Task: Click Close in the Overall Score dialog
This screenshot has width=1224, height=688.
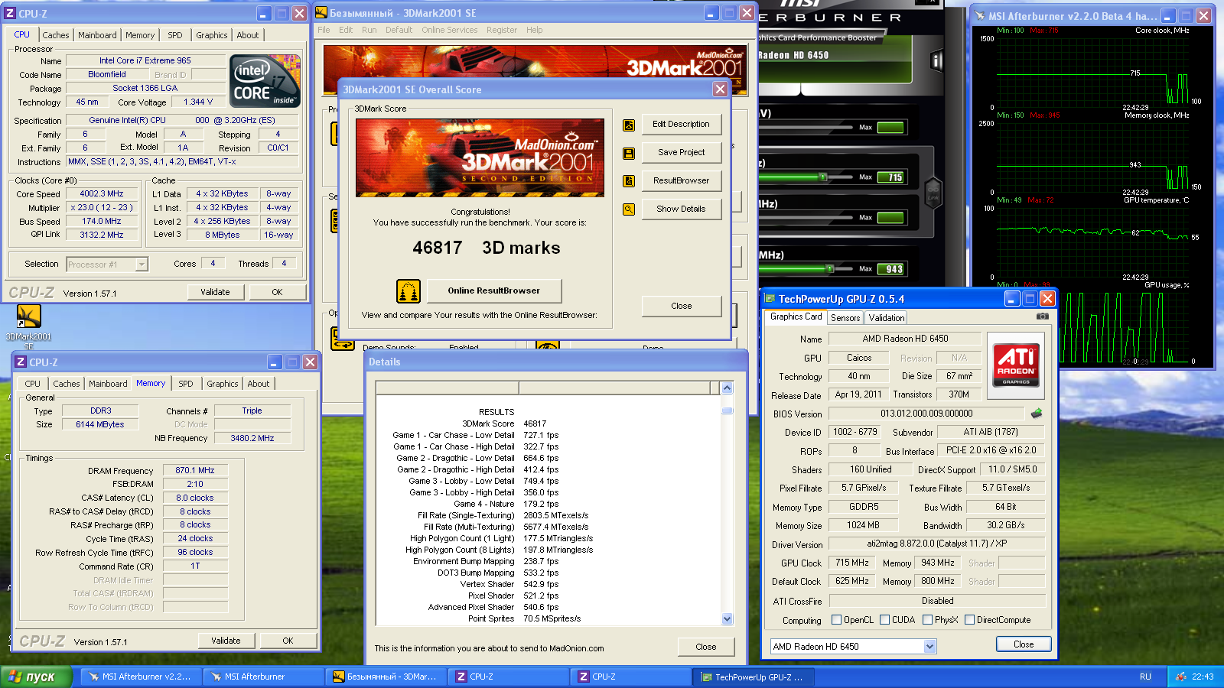Action: point(681,306)
